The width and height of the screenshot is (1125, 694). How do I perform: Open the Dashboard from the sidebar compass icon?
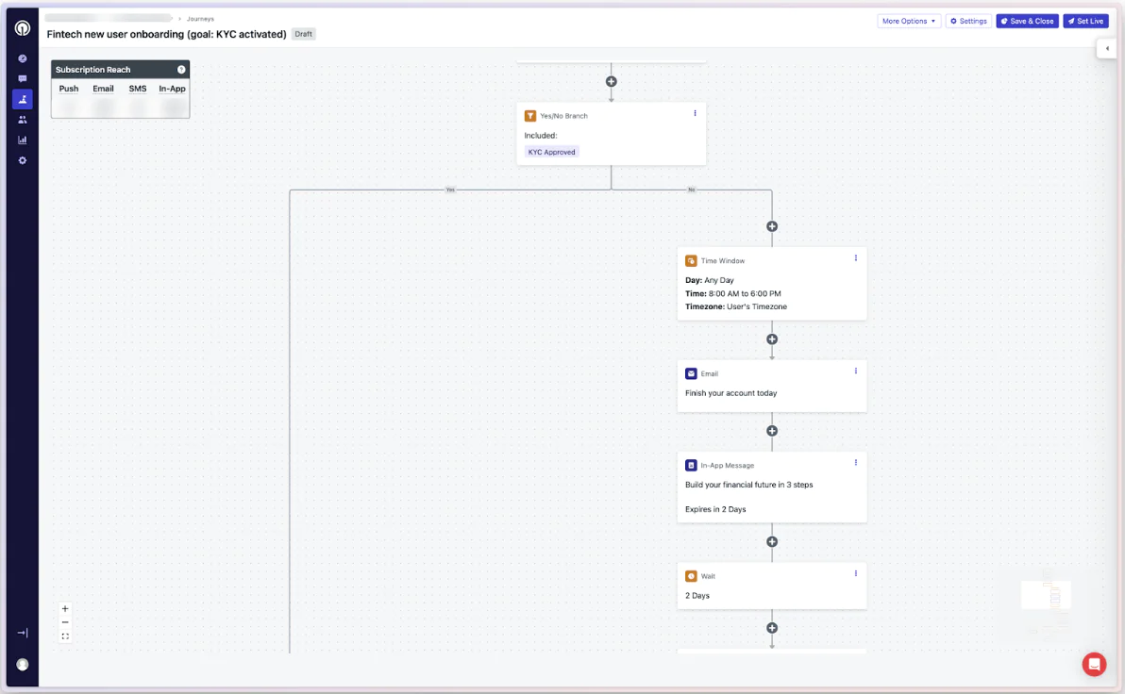tap(22, 58)
